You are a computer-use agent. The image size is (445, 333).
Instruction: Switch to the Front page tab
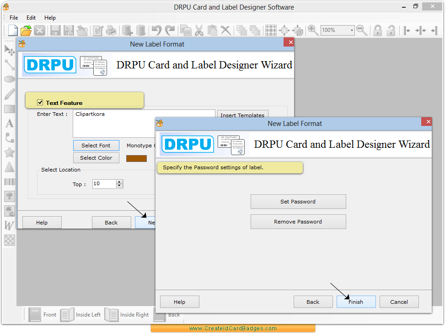pyautogui.click(x=43, y=315)
